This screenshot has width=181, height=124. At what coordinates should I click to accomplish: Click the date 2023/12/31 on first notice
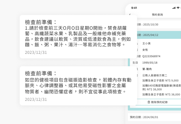[36, 53]
